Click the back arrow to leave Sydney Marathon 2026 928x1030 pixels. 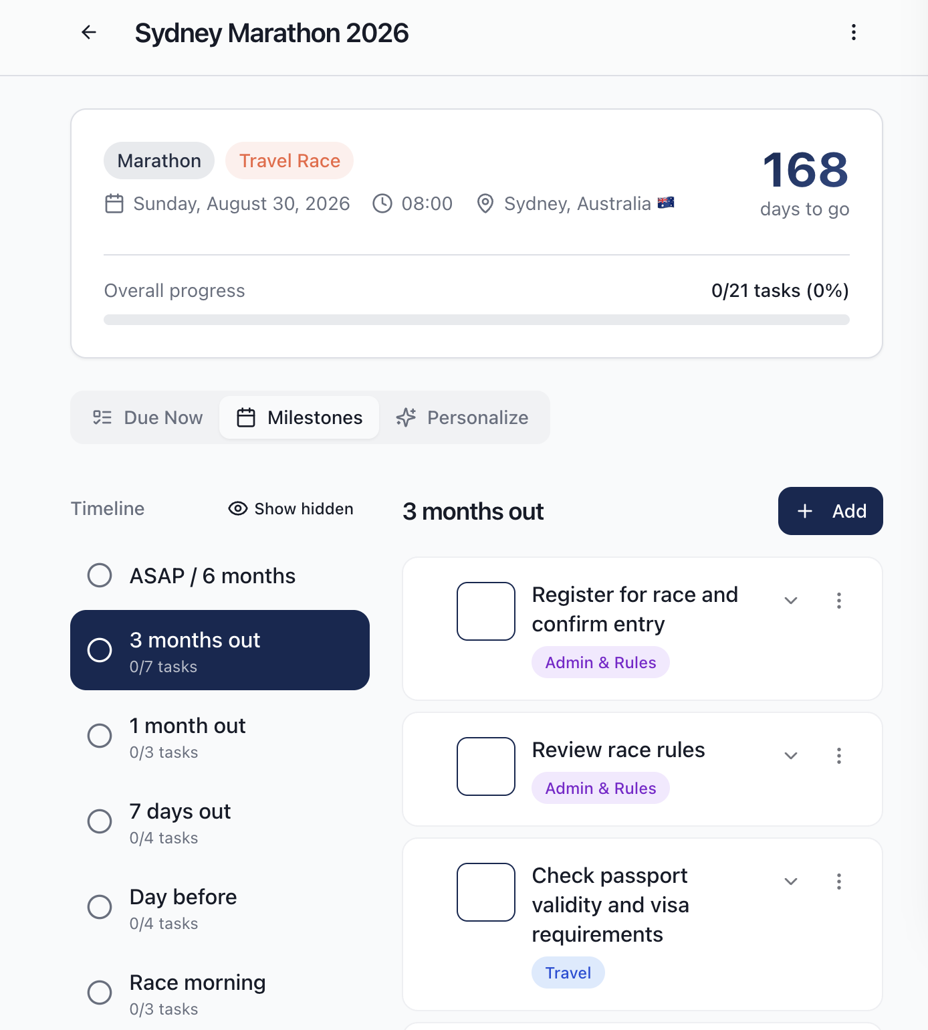pos(89,32)
